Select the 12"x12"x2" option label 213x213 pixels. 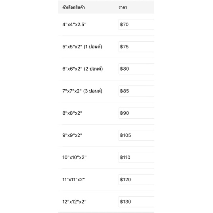tap(74, 202)
